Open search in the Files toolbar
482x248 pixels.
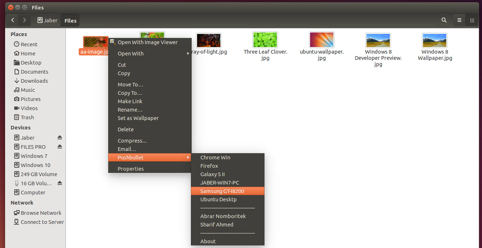point(444,20)
